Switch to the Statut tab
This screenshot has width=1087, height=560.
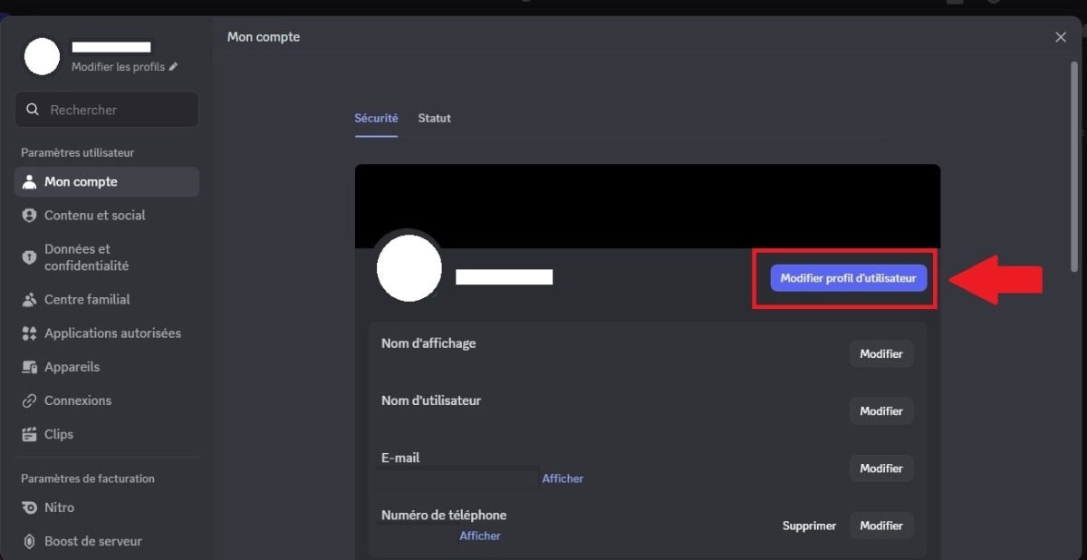tap(434, 118)
